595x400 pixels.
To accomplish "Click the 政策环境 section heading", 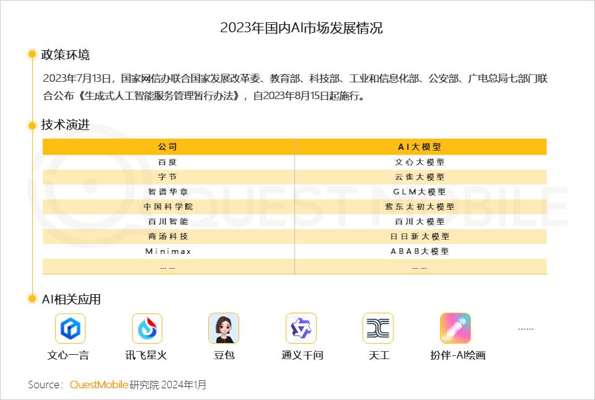I will [65, 55].
